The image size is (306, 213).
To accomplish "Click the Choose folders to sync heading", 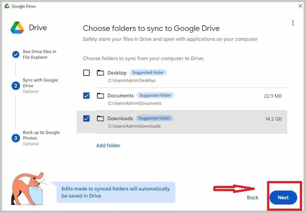I will (151, 28).
